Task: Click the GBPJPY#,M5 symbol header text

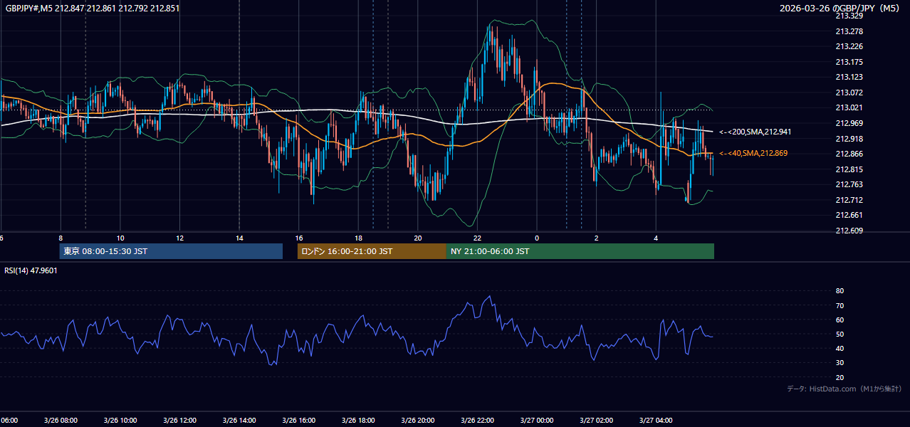Action: click(93, 9)
